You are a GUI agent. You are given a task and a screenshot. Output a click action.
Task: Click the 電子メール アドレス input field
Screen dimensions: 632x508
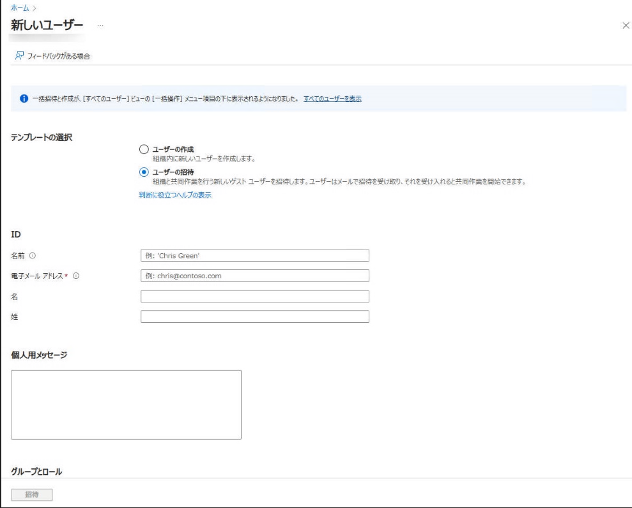(x=254, y=276)
